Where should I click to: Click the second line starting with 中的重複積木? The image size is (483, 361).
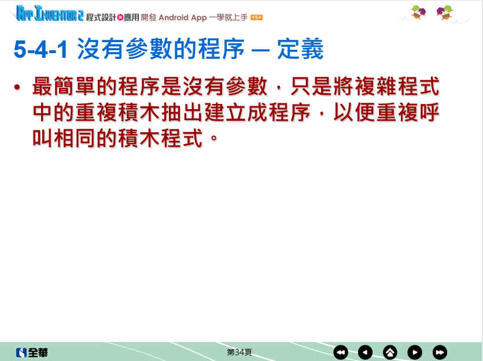pyautogui.click(x=235, y=113)
